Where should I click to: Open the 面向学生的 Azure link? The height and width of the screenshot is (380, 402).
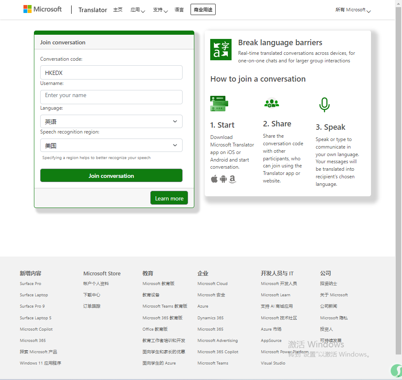159,363
